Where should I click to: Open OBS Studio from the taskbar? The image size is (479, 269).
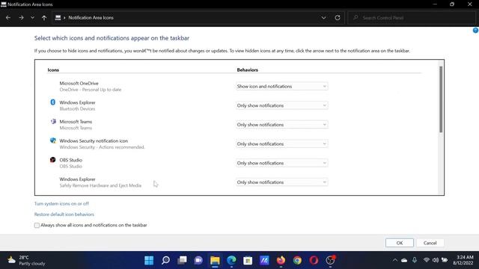pyautogui.click(x=330, y=260)
